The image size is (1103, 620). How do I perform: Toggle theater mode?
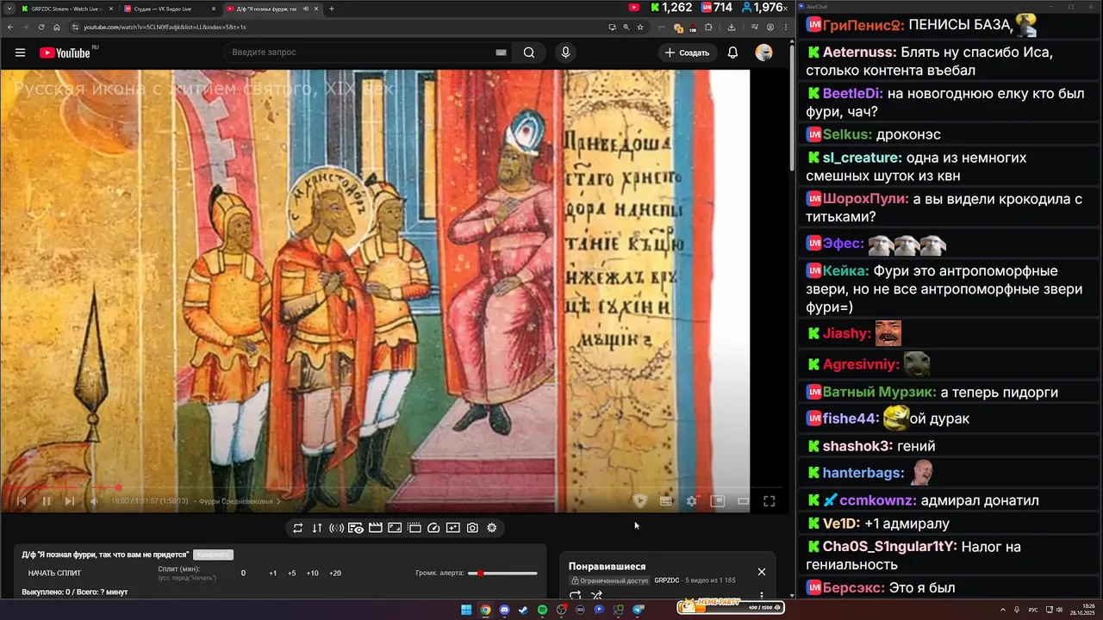point(743,501)
